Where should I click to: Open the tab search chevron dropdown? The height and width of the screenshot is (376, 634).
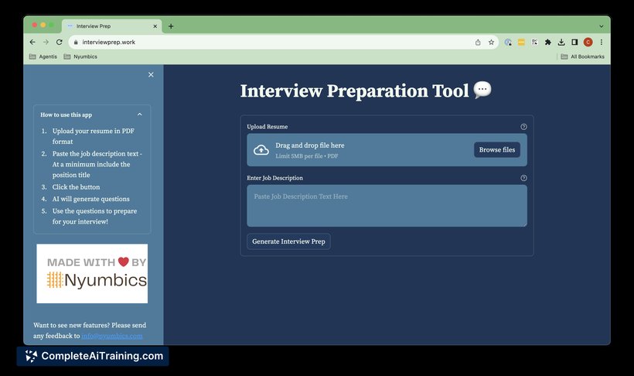pyautogui.click(x=602, y=26)
